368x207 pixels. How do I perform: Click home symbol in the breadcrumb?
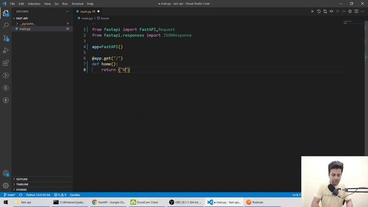(x=105, y=18)
